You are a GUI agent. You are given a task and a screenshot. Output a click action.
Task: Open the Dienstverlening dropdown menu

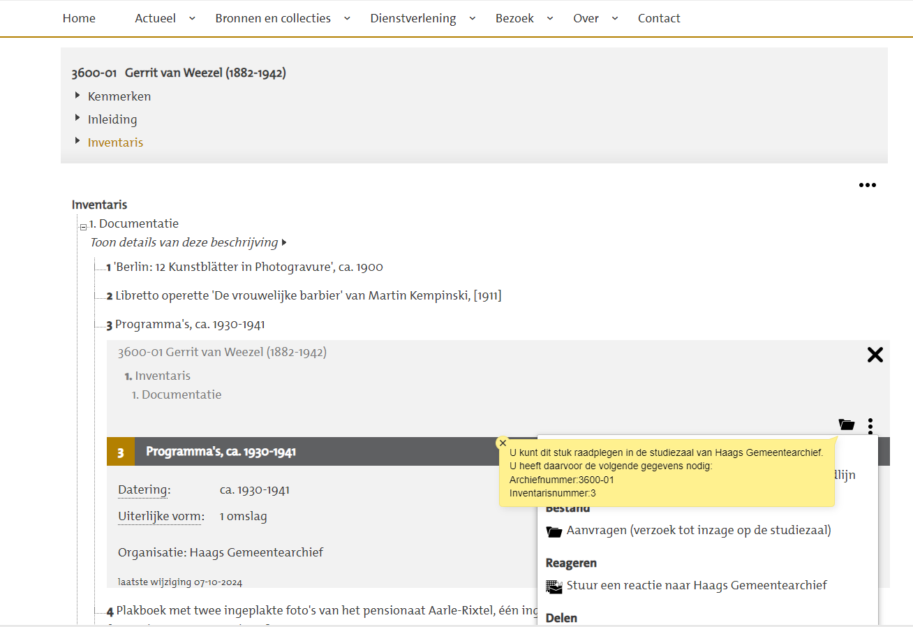tap(422, 18)
